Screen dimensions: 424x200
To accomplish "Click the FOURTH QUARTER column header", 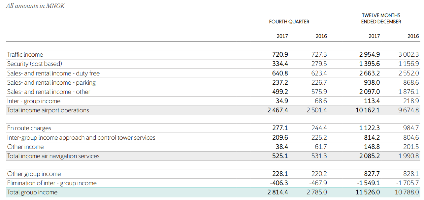I will (x=289, y=22).
